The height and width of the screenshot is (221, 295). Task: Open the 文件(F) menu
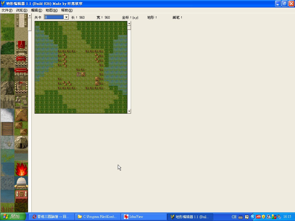(x=7, y=10)
